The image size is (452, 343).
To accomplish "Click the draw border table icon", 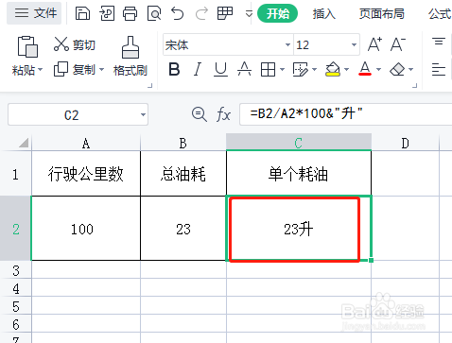I will coord(301,69).
